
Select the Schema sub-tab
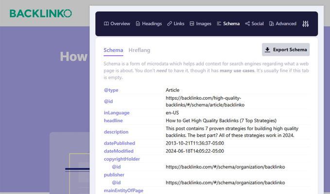113,50
